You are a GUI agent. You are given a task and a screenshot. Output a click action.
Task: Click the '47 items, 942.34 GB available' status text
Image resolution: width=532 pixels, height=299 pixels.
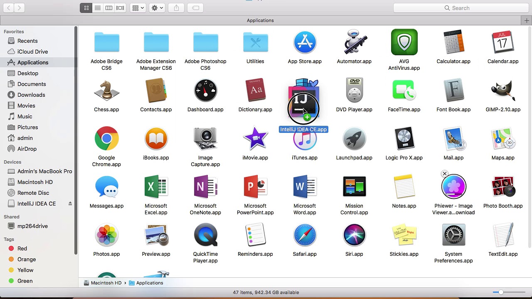click(x=266, y=292)
